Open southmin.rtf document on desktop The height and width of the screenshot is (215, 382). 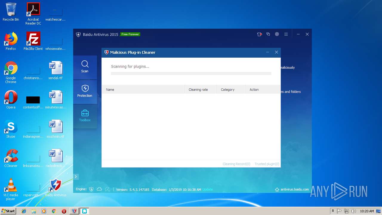[x=56, y=129]
